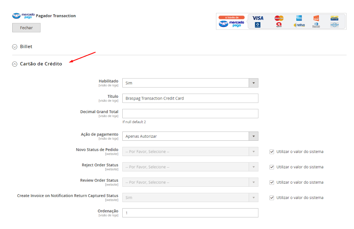This screenshot has height=229, width=354.
Task: Uncheck system value for Novo Status de Pedido
Action: tap(272, 152)
